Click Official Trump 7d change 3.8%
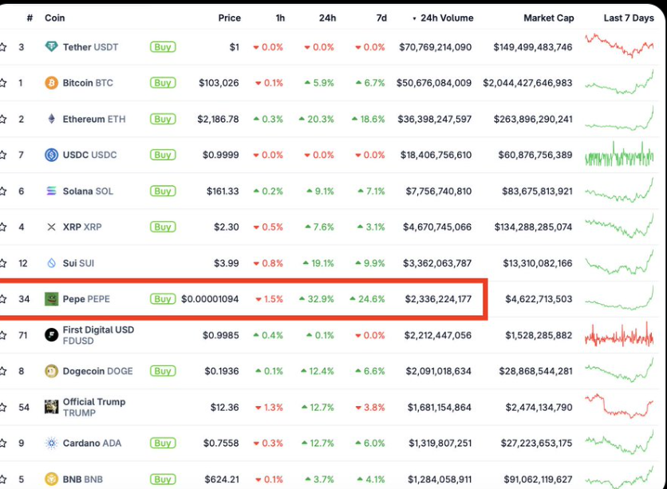 point(370,407)
